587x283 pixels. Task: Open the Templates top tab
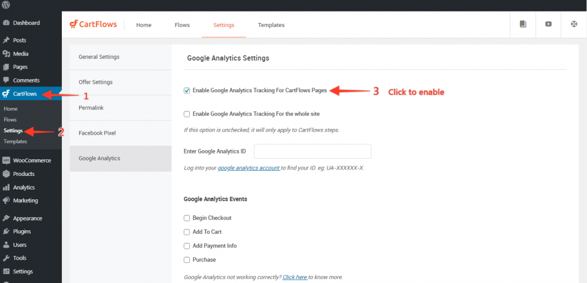(x=271, y=25)
